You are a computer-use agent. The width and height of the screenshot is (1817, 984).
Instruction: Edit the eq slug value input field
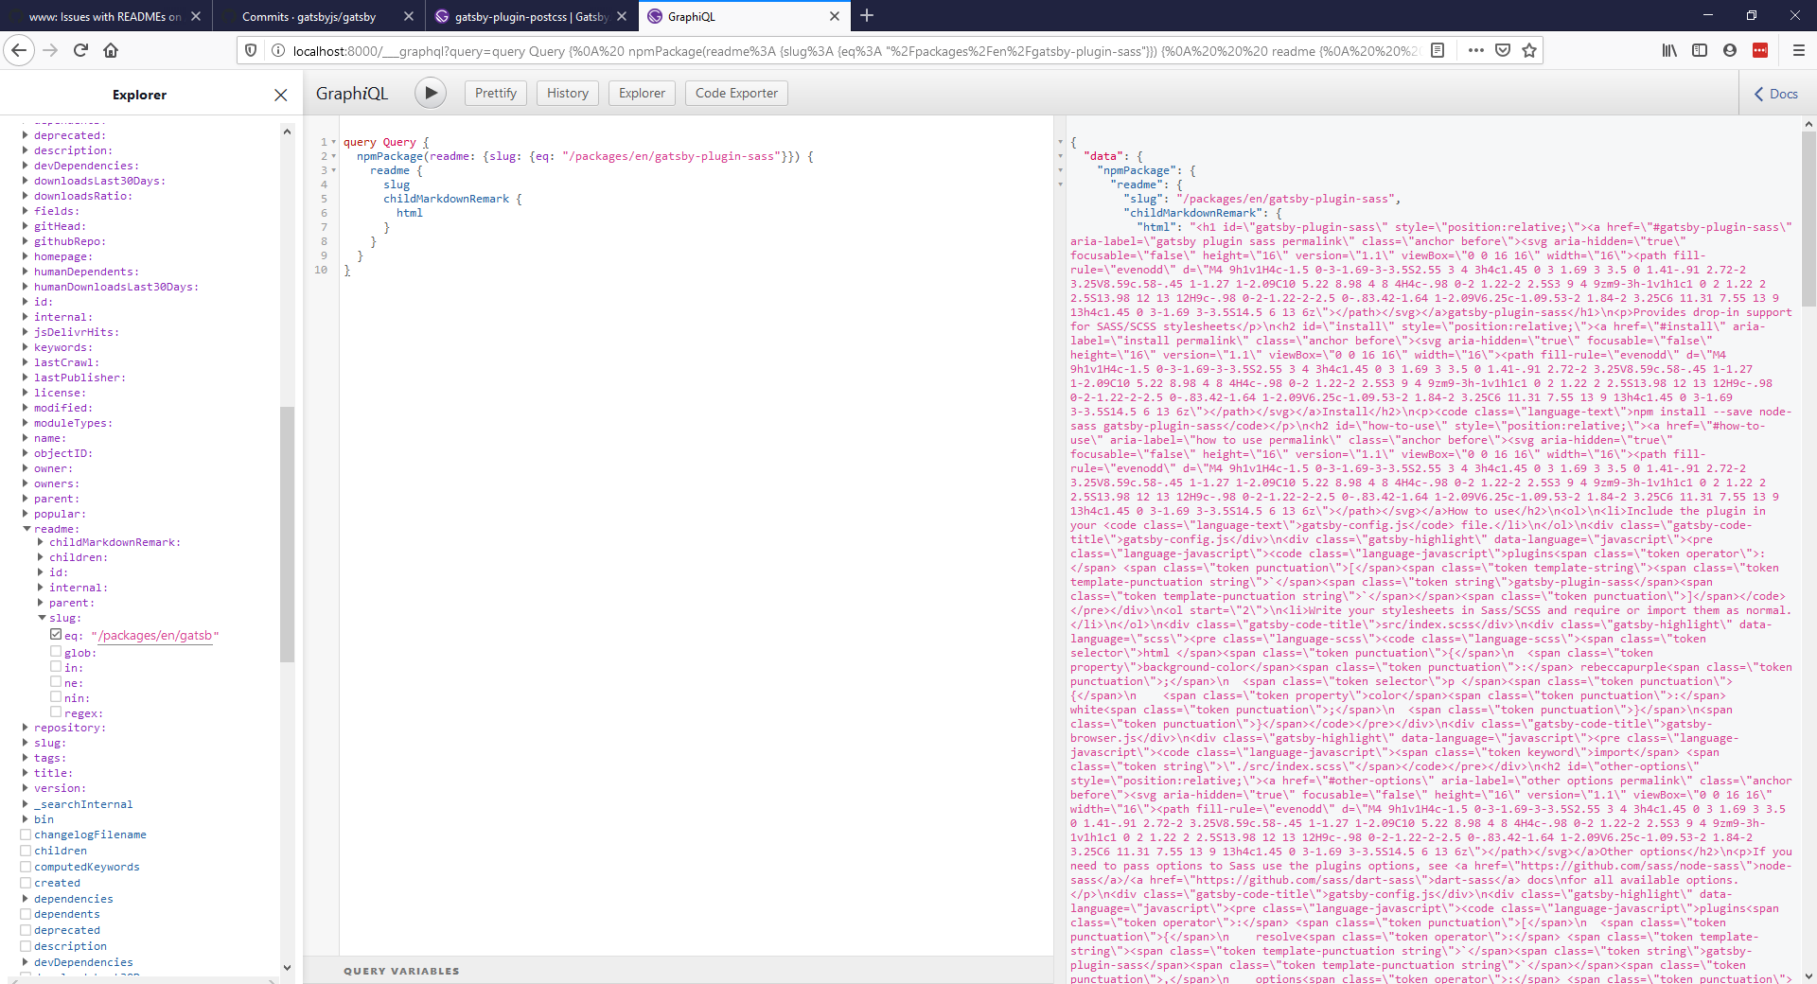[154, 636]
